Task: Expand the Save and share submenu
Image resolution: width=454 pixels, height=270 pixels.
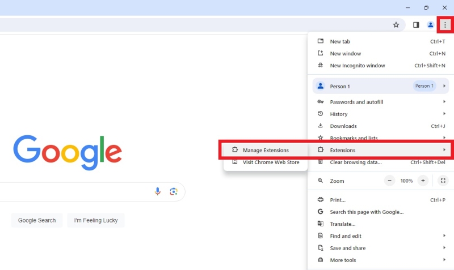Action: coord(444,248)
